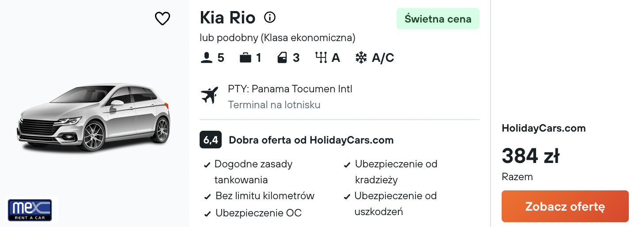Click the Świetna cena badge
This screenshot has width=635, height=227.
click(x=438, y=19)
